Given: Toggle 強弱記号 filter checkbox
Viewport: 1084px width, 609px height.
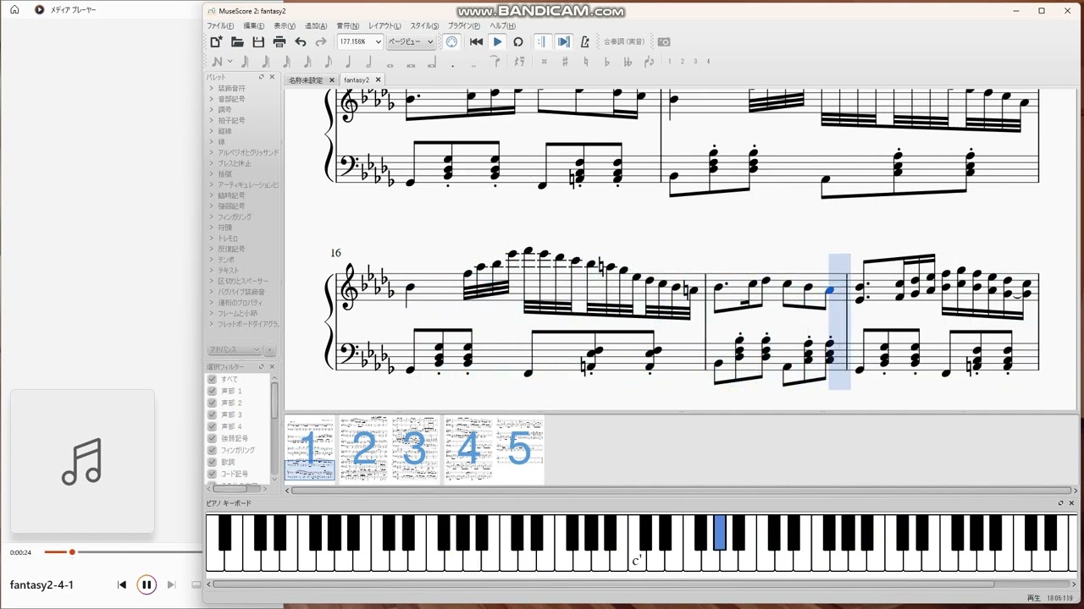Looking at the screenshot, I should pyautogui.click(x=213, y=438).
